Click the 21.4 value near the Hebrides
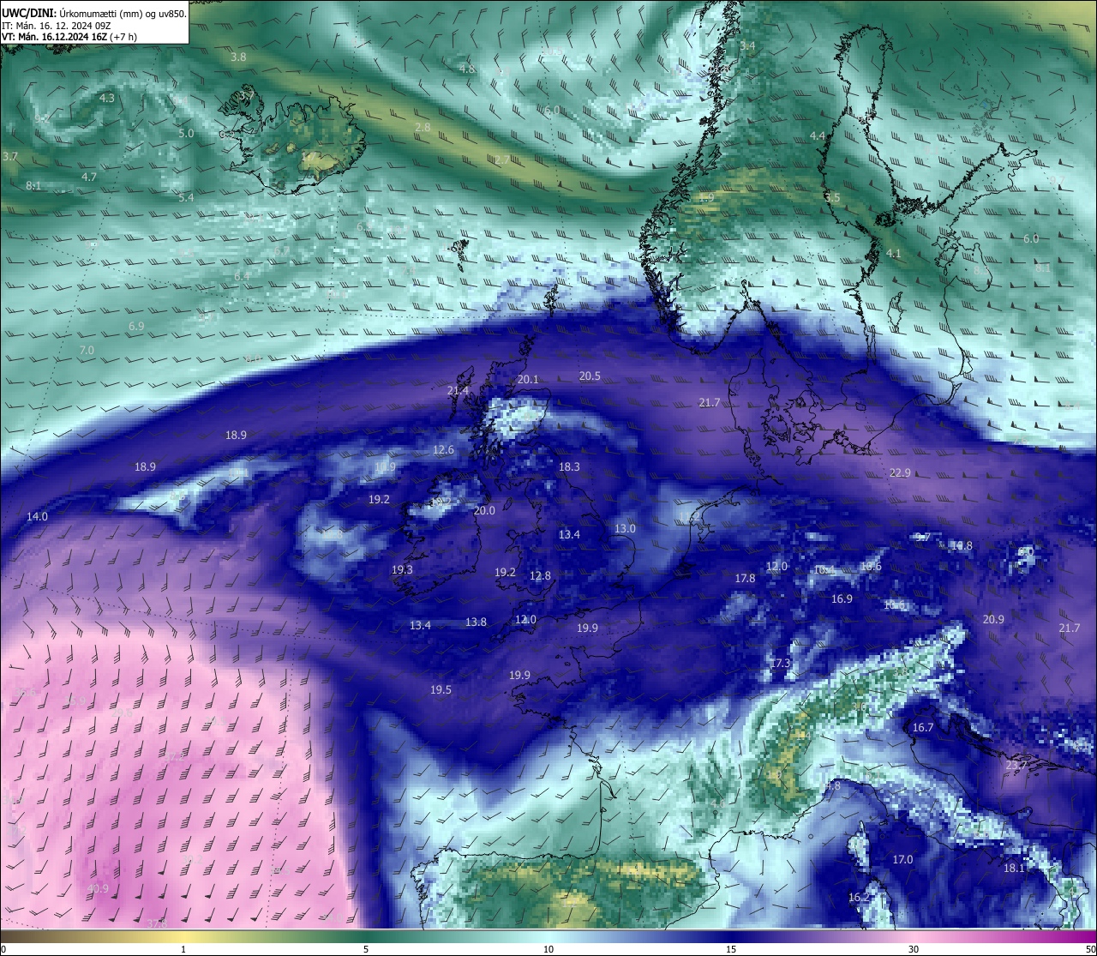This screenshot has height=956, width=1097. [x=458, y=390]
